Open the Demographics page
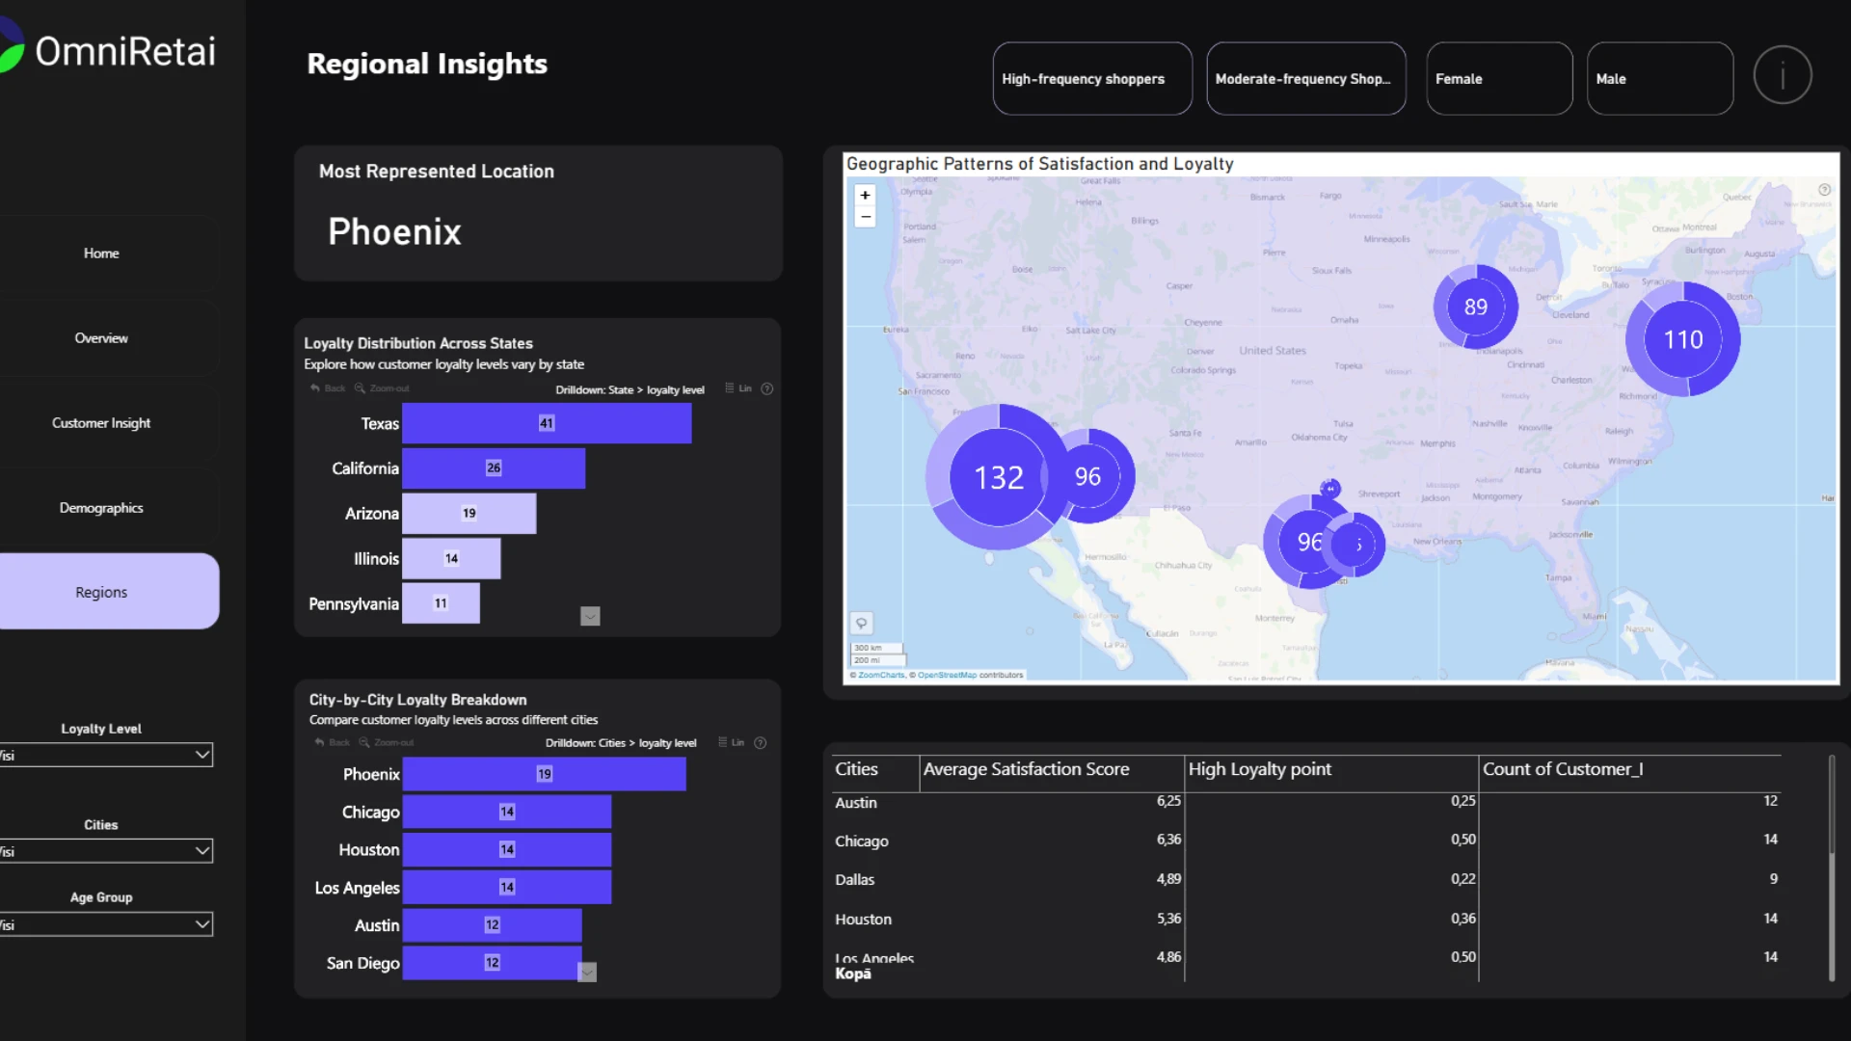 tap(101, 508)
